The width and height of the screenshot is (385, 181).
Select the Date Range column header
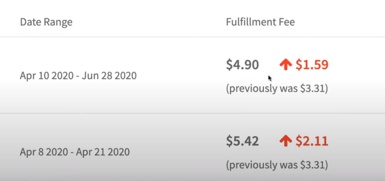point(46,22)
